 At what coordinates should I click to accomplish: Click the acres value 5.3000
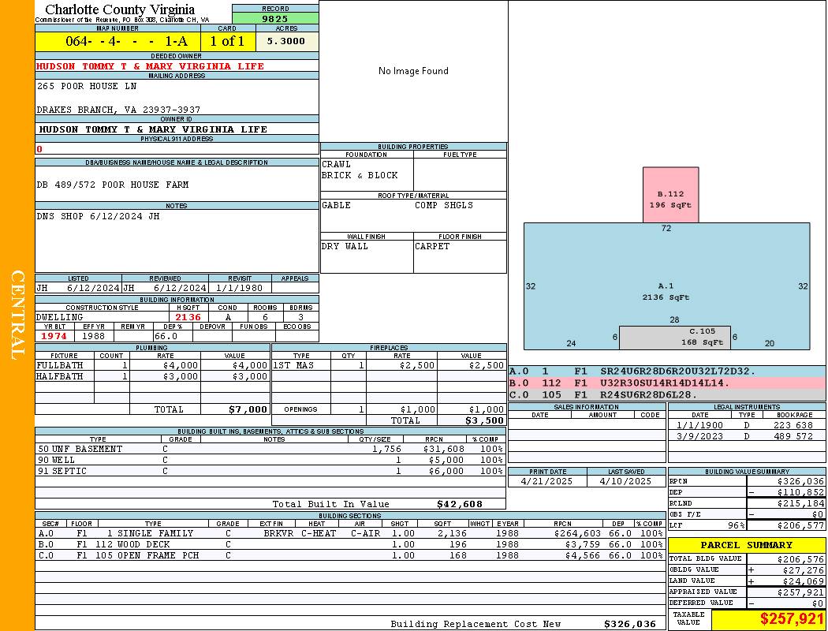286,41
